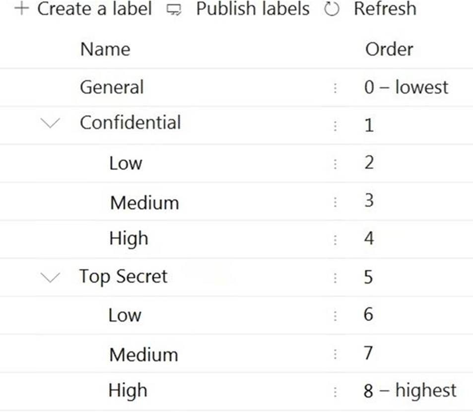The height and width of the screenshot is (412, 473).
Task: Sort by the Name column header
Action: pyautogui.click(x=105, y=49)
